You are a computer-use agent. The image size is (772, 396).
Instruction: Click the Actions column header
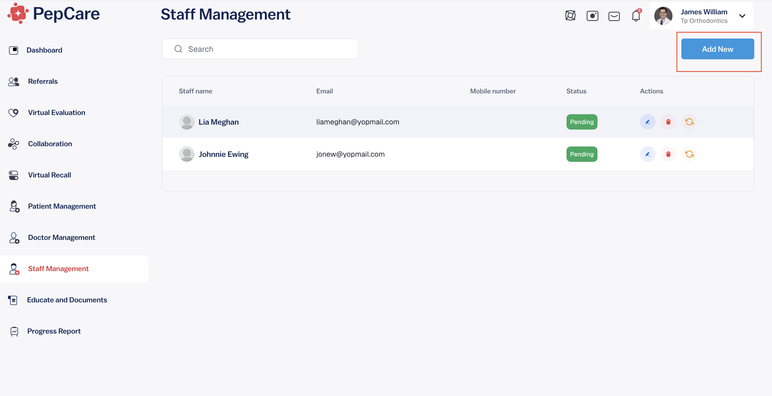[651, 91]
